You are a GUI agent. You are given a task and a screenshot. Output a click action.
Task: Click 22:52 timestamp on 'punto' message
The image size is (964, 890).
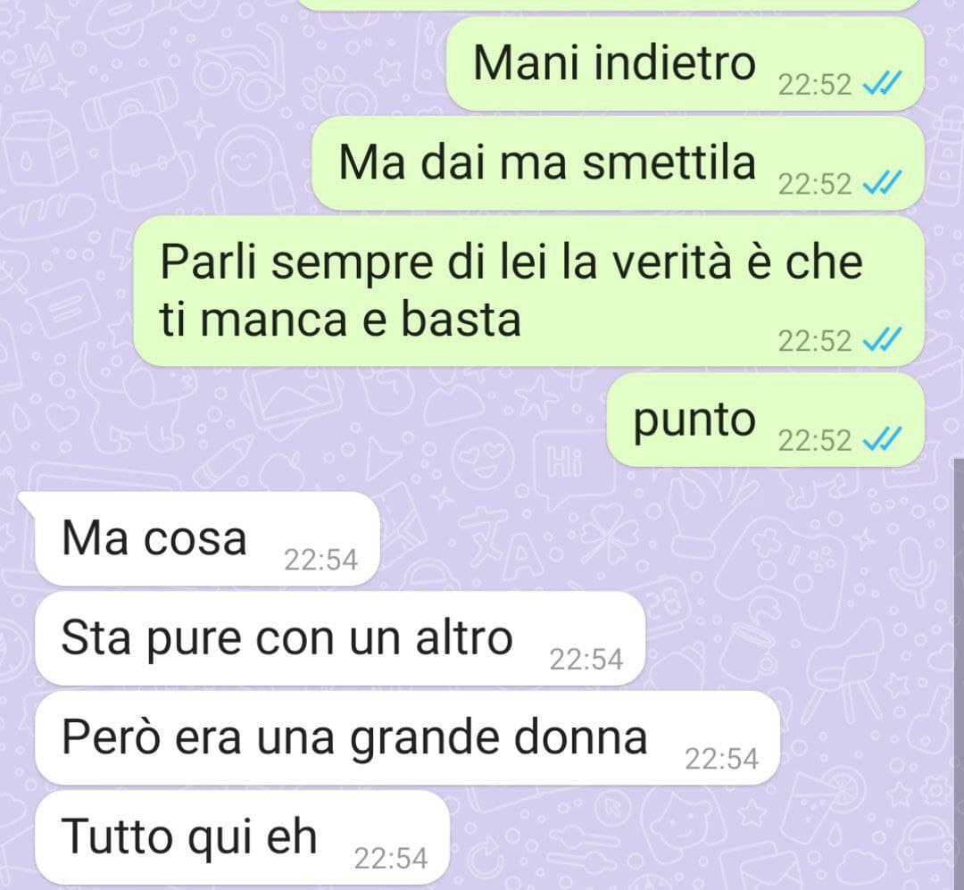pos(815,441)
